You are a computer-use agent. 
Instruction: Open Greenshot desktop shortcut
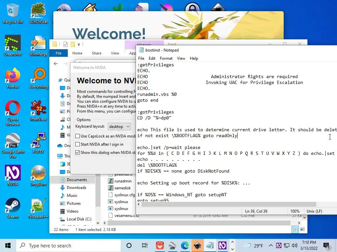click(x=13, y=46)
